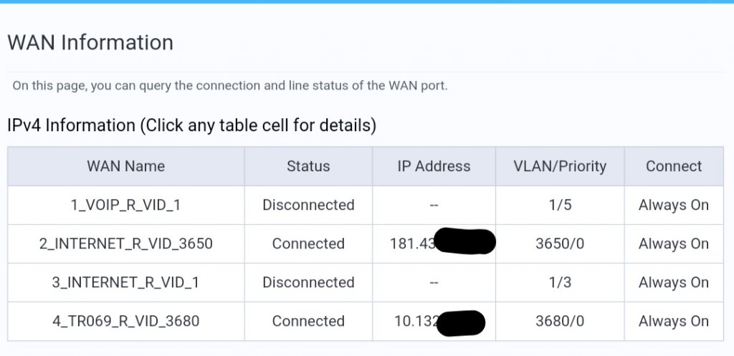Click the WAN Name column header

coord(125,166)
